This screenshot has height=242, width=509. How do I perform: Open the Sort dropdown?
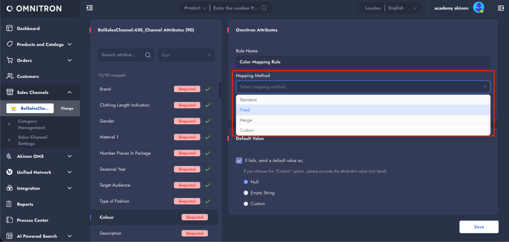coord(186,55)
